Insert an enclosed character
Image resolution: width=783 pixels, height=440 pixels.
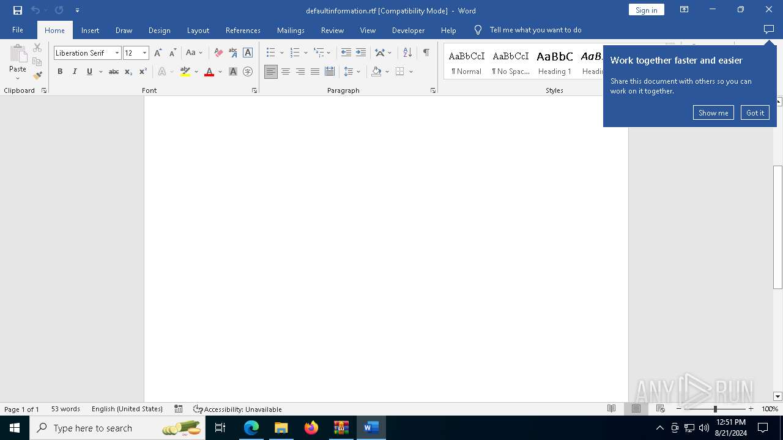point(248,71)
